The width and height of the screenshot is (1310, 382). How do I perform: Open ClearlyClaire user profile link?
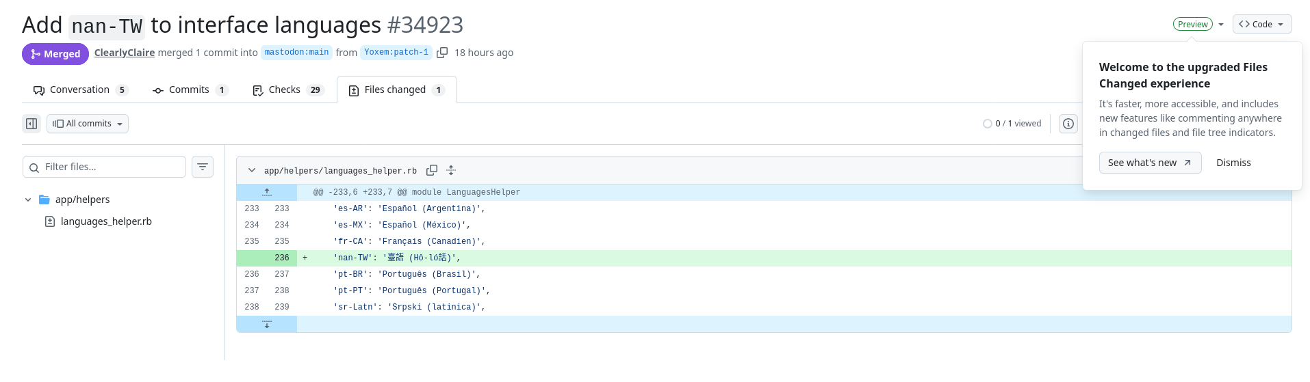pyautogui.click(x=125, y=53)
